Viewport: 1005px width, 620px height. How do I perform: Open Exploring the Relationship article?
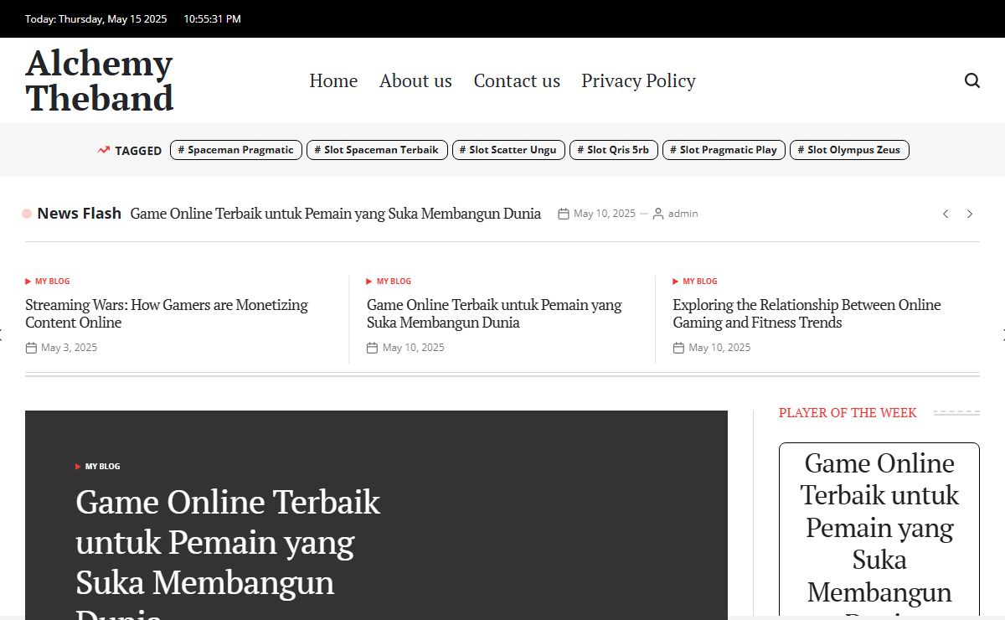click(x=807, y=313)
